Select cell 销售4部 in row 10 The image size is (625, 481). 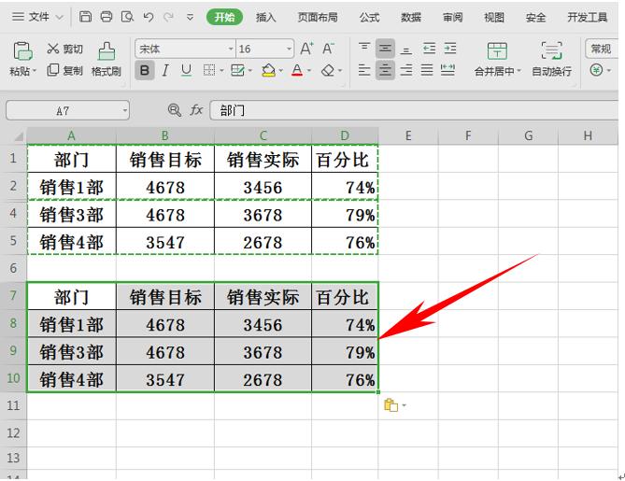tap(71, 379)
